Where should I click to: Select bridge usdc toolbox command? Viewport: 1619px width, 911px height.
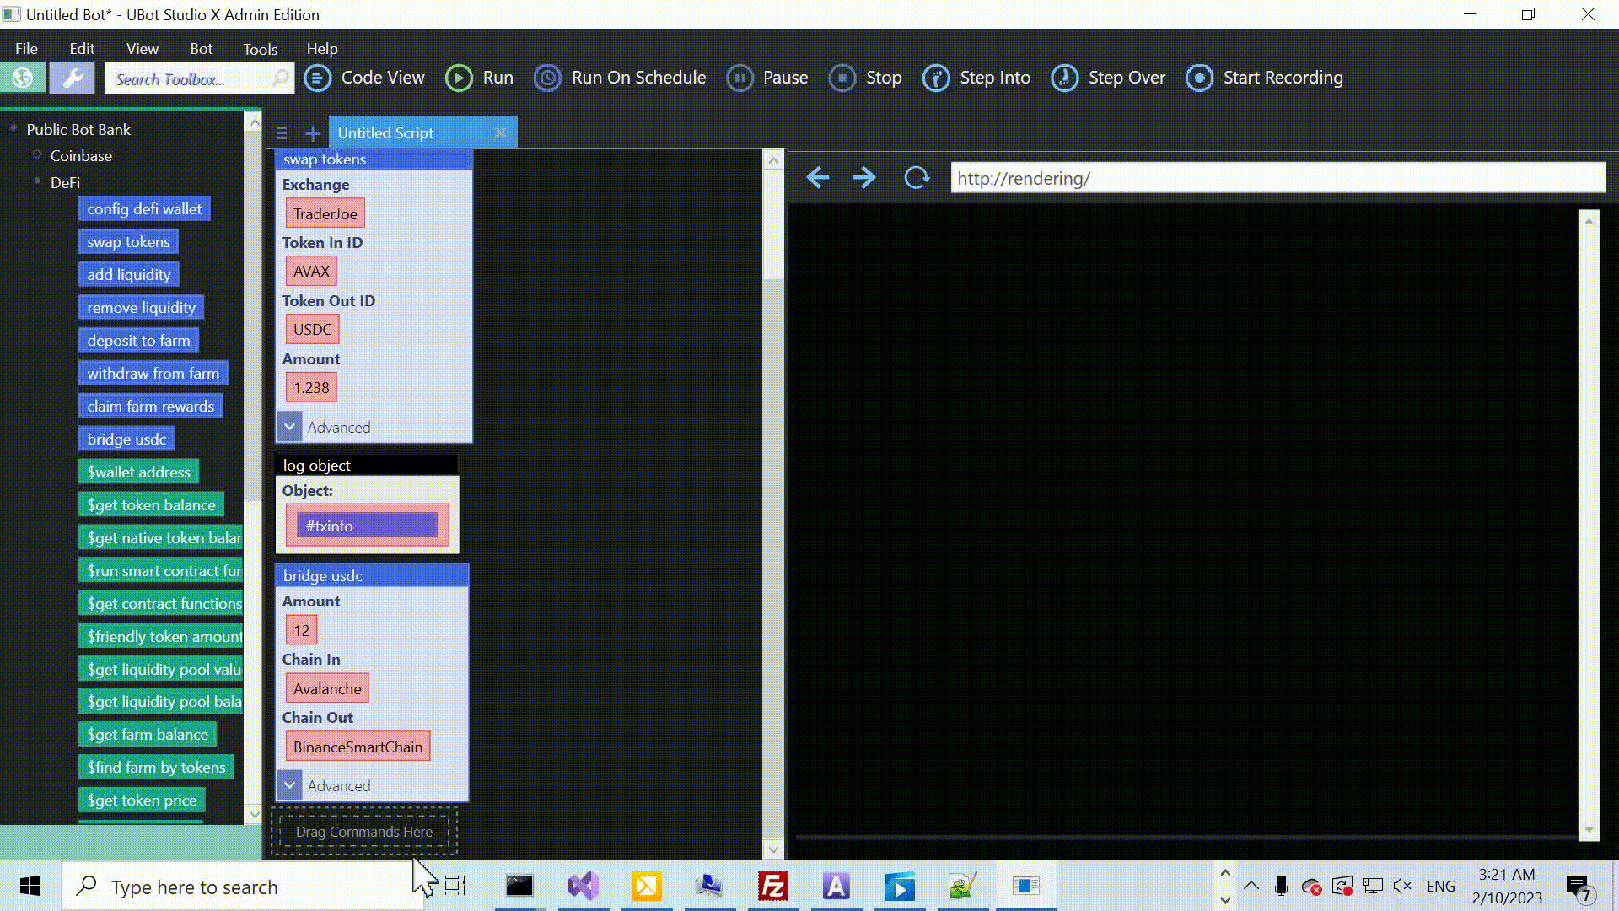coord(126,439)
